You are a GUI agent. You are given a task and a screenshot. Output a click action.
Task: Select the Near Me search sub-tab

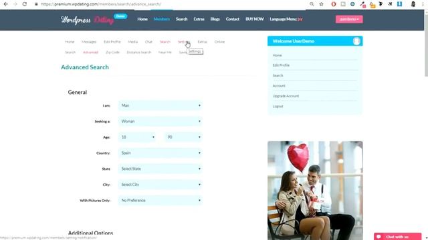[165, 52]
